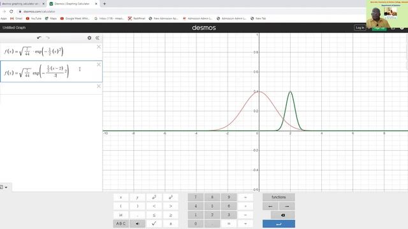
Task: Tap the greater-than-or-equal key
Action: [x=171, y=215]
